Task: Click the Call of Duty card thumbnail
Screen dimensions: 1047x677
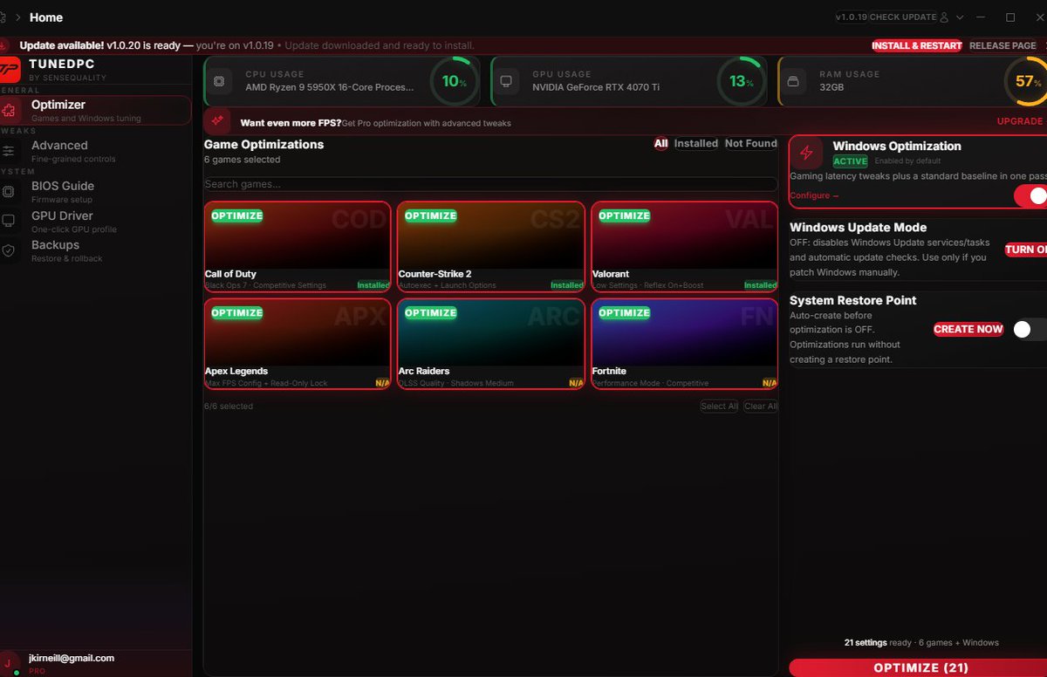Action: pos(298,236)
